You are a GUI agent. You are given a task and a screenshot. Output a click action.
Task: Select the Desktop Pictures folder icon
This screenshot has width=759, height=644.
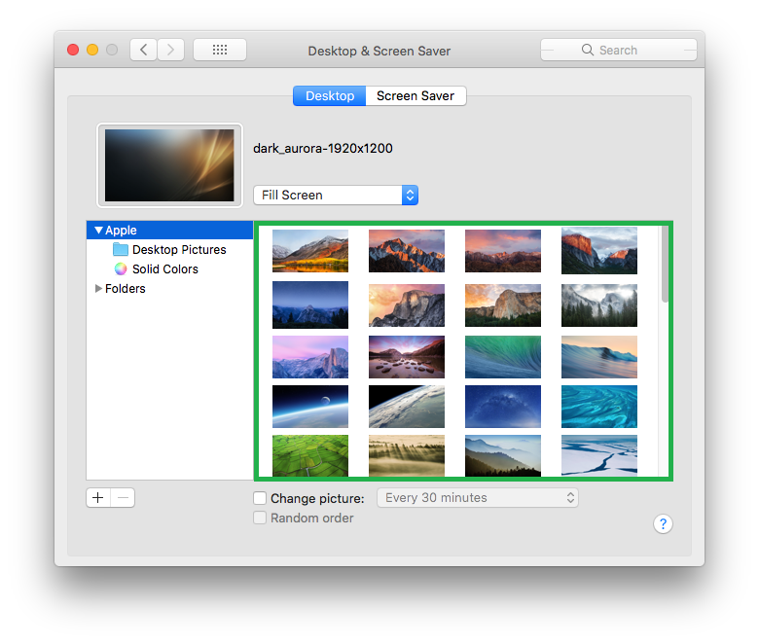click(x=121, y=250)
